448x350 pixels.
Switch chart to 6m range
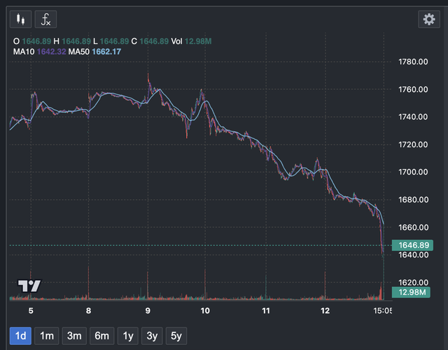pyautogui.click(x=102, y=336)
